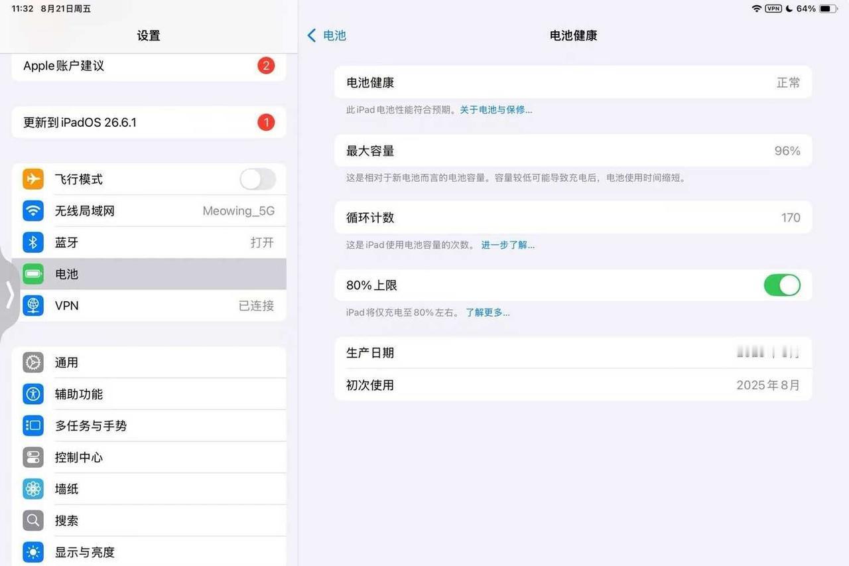This screenshot has height=566, width=849.
Task: Tap the 设置 sidebar title
Action: pyautogui.click(x=149, y=36)
